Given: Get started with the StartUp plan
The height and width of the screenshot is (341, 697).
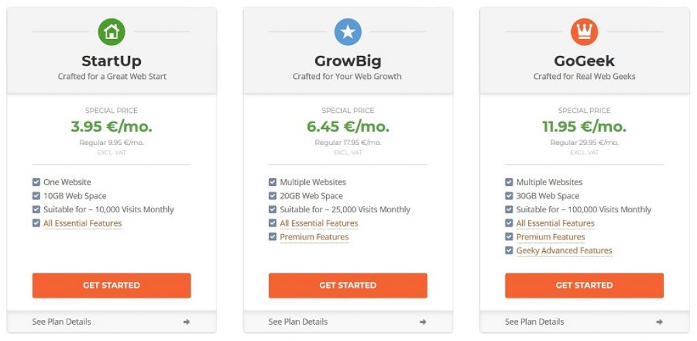Looking at the screenshot, I should click(112, 285).
